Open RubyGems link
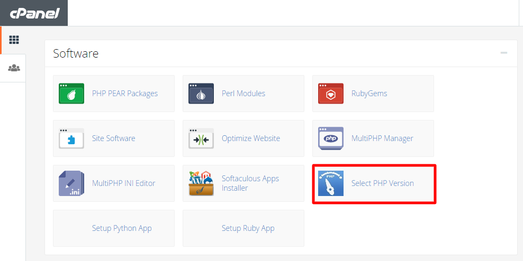Screen dimensions: 523x261 [369, 94]
